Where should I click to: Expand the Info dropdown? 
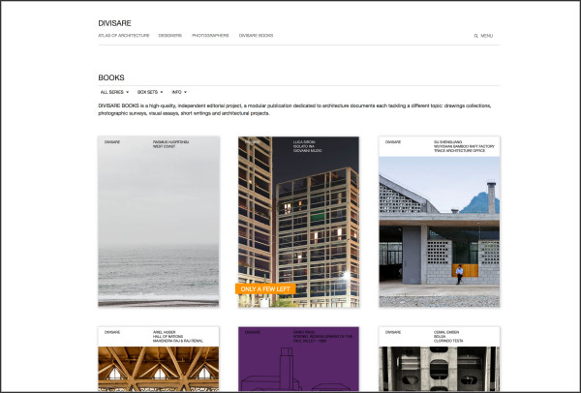coord(179,92)
